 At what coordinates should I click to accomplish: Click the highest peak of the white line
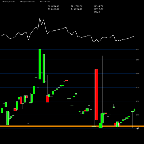click(40, 18)
